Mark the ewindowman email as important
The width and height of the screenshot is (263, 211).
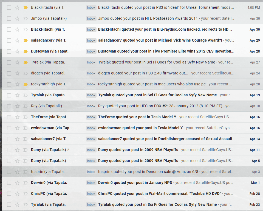tap(26, 128)
